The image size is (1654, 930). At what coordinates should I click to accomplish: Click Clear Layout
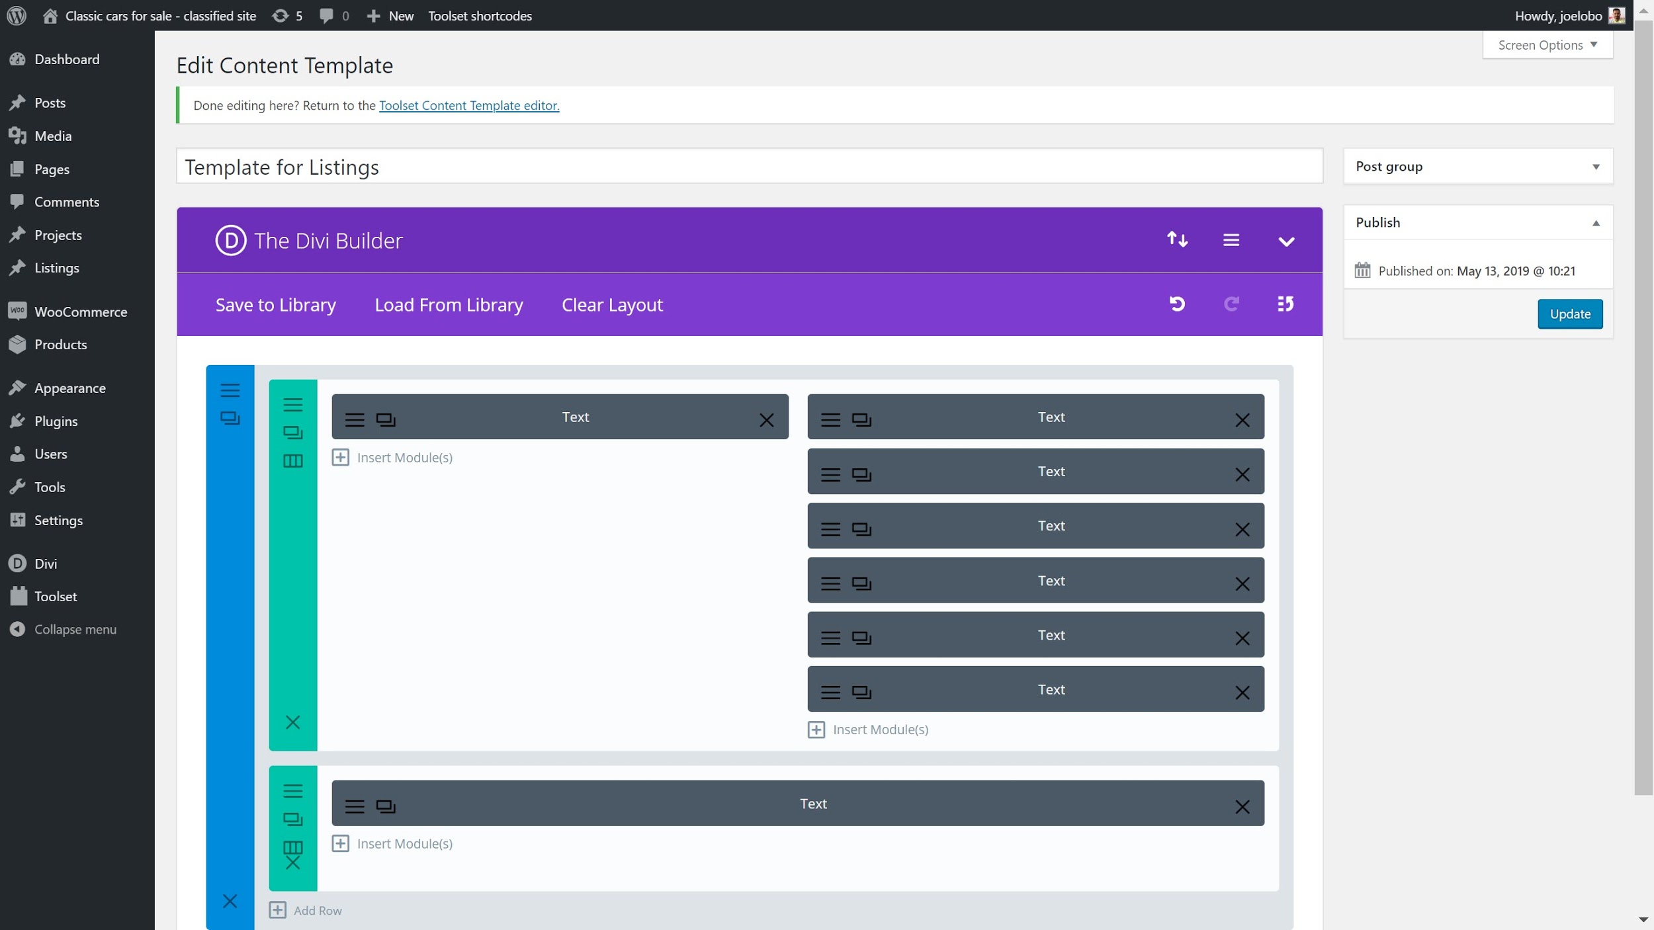click(x=612, y=304)
